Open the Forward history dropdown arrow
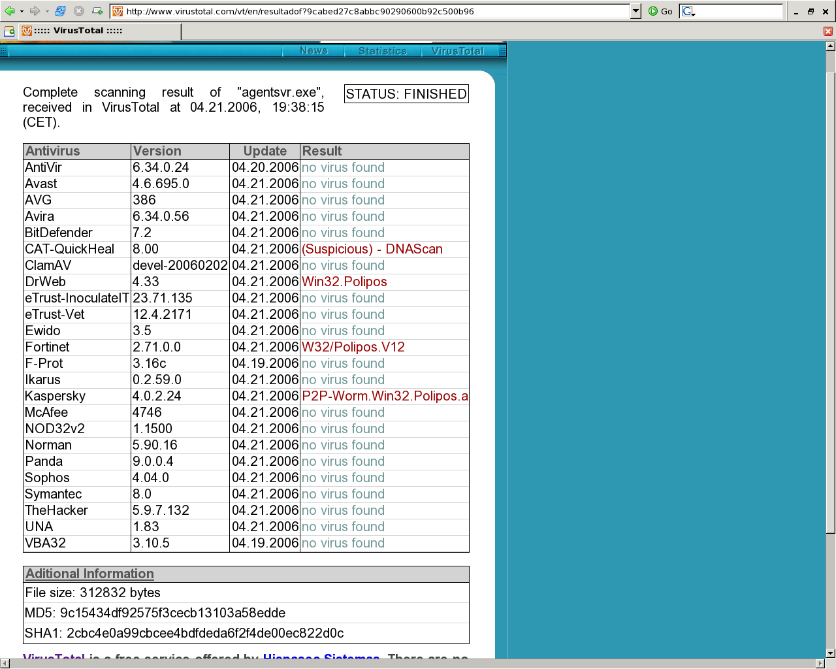836x669 pixels. [x=47, y=11]
